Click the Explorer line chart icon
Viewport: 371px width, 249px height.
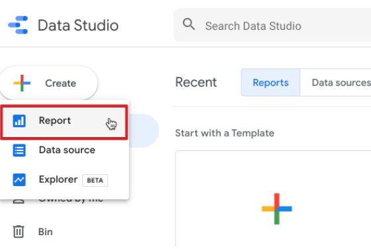point(19,179)
